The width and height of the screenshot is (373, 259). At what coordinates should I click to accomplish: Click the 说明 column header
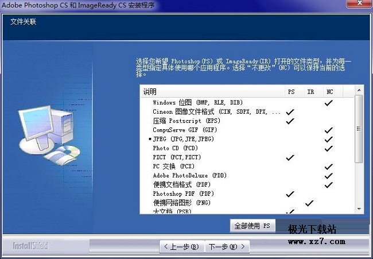[213, 92]
